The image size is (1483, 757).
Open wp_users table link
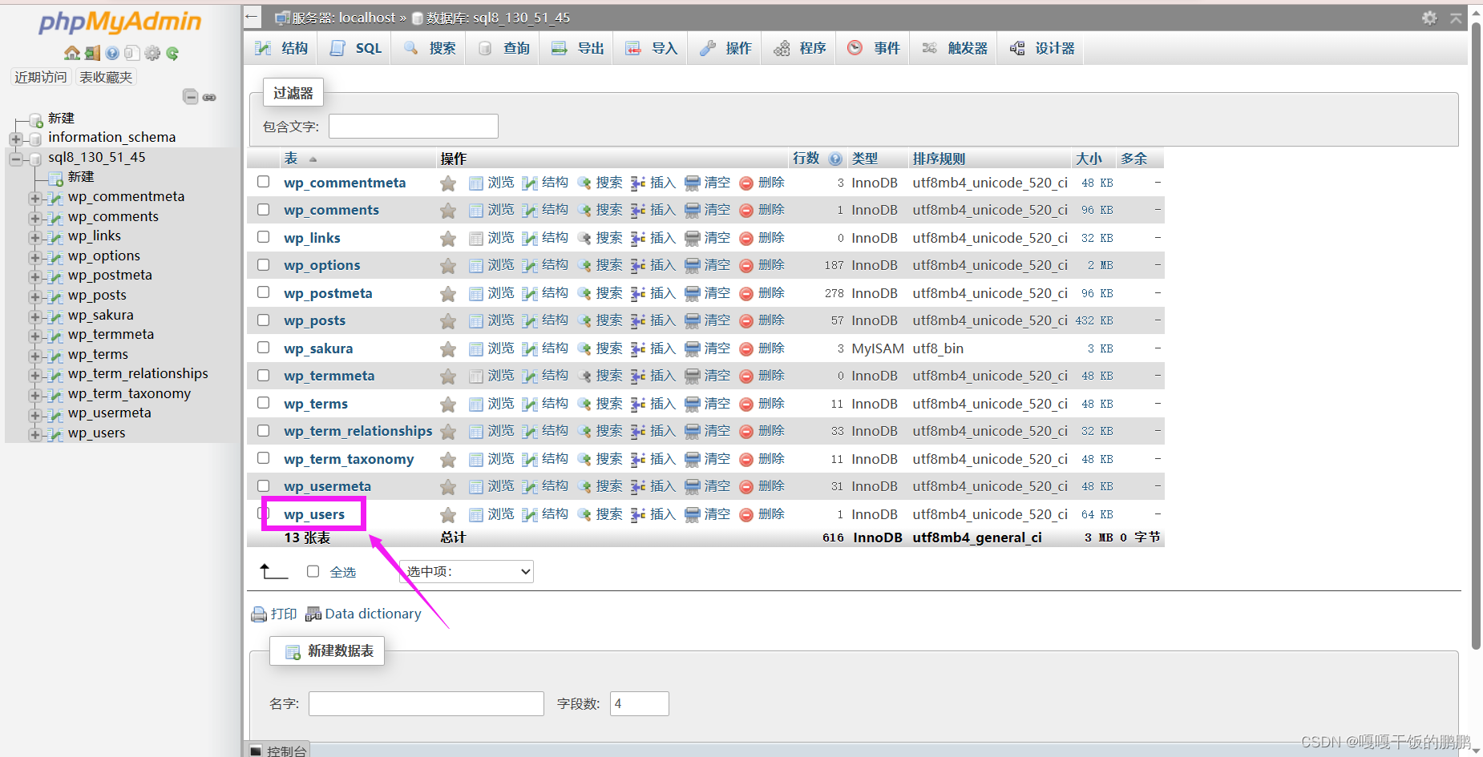314,514
